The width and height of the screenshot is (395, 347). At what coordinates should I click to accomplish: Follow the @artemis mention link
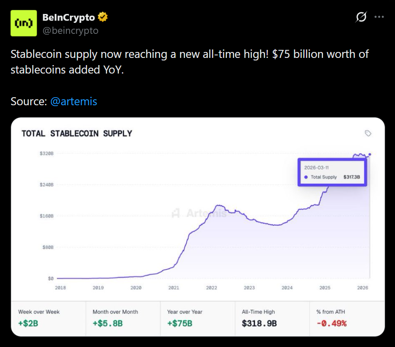74,101
